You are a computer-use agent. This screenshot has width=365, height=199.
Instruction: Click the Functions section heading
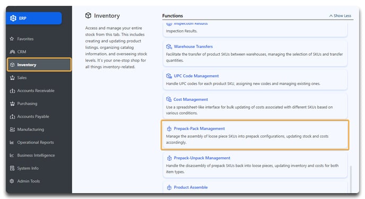click(x=172, y=15)
